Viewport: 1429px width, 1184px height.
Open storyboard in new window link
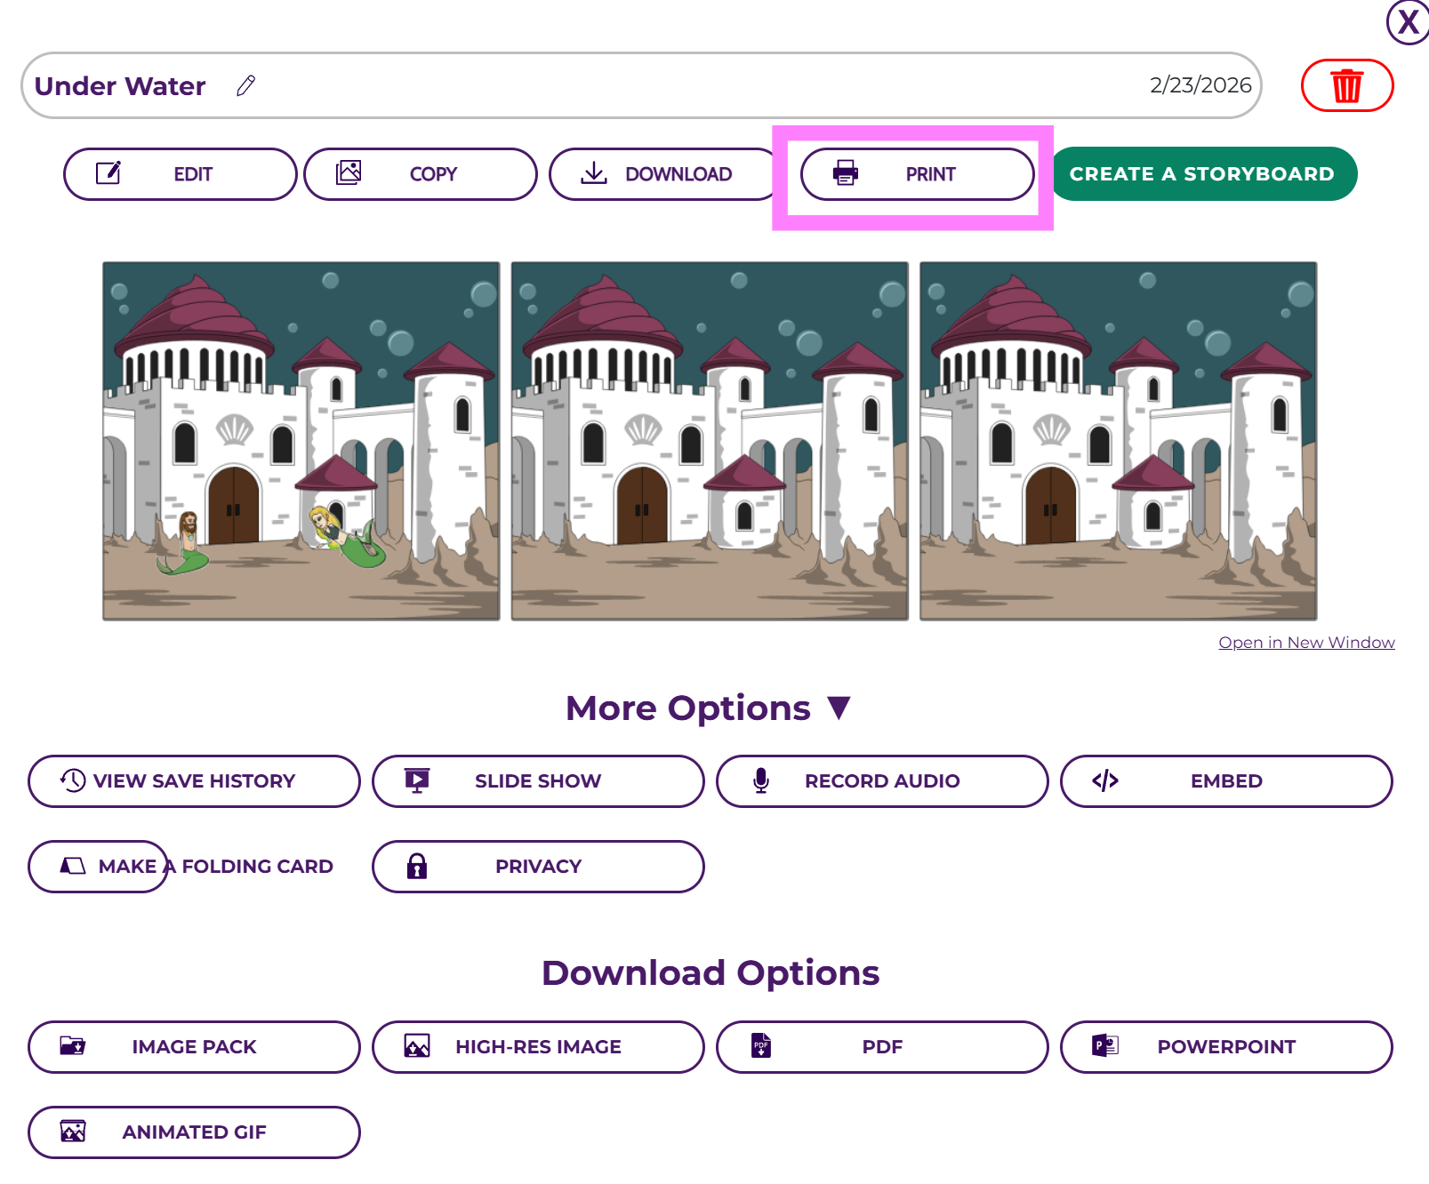click(1305, 643)
